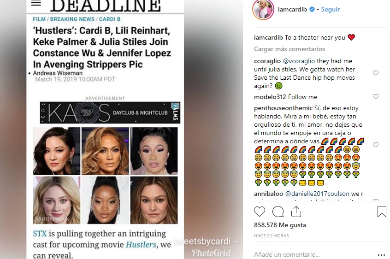Open the HACE 21 HORAS timestamp
The width and height of the screenshot is (390, 259).
[272, 235]
